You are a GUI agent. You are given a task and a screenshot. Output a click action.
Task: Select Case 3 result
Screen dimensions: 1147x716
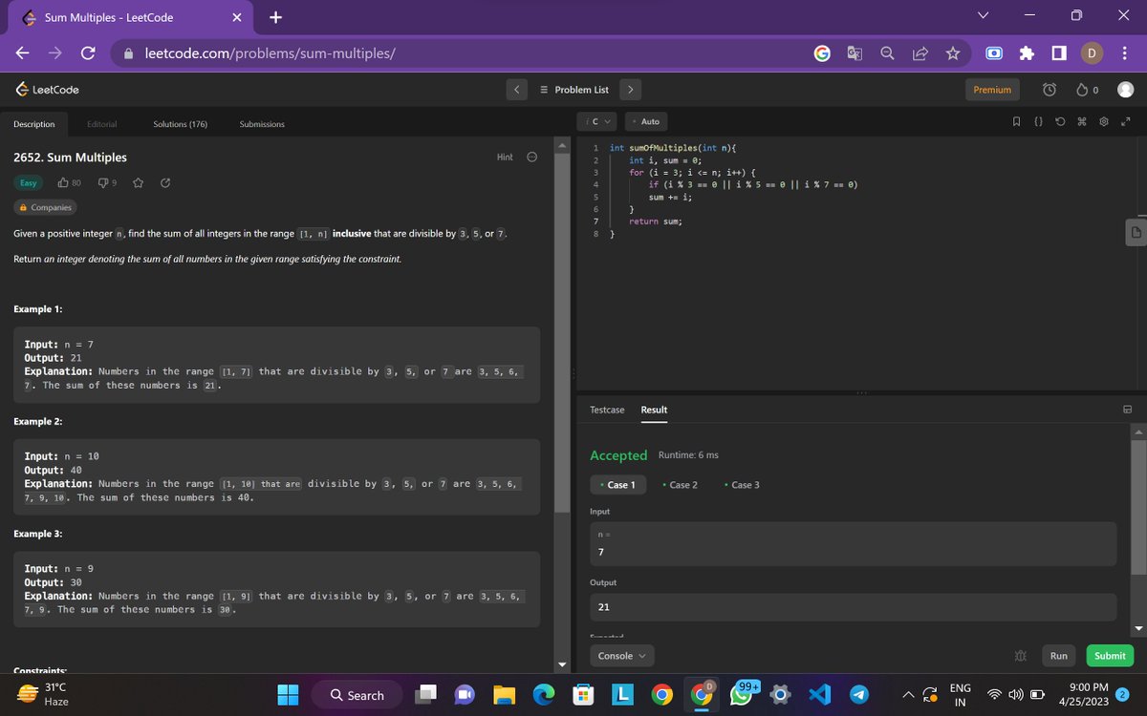point(742,485)
